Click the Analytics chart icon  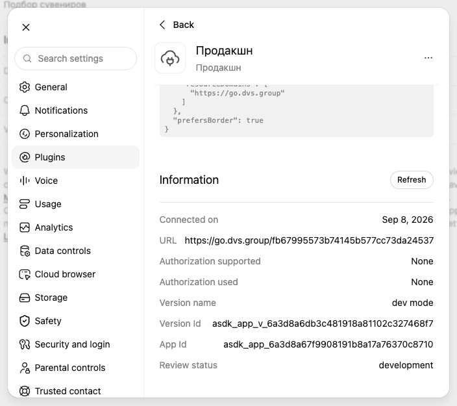25,227
